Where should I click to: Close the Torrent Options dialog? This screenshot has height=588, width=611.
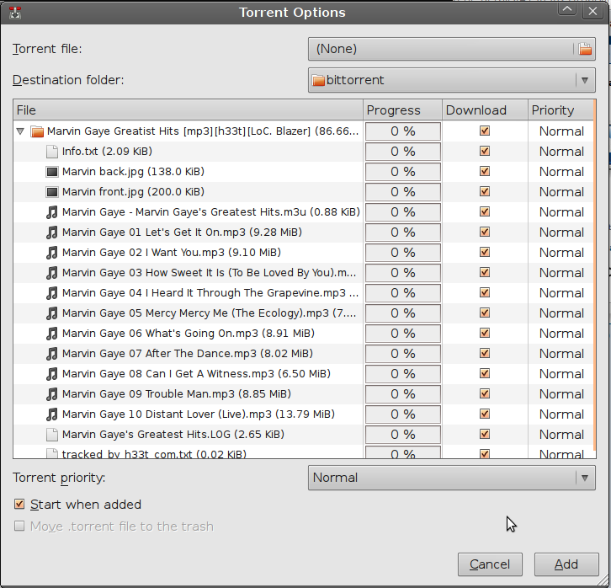click(592, 11)
